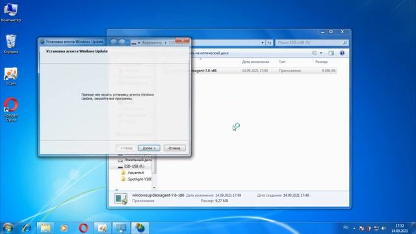Open the view options dropdown arrow in Explorer

point(320,53)
